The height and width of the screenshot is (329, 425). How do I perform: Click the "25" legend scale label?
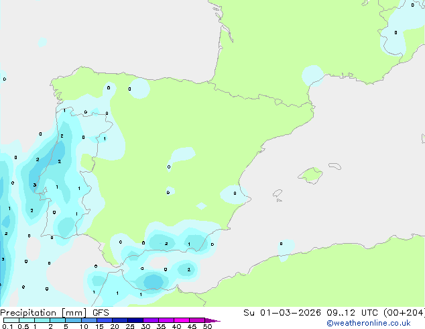(130, 326)
